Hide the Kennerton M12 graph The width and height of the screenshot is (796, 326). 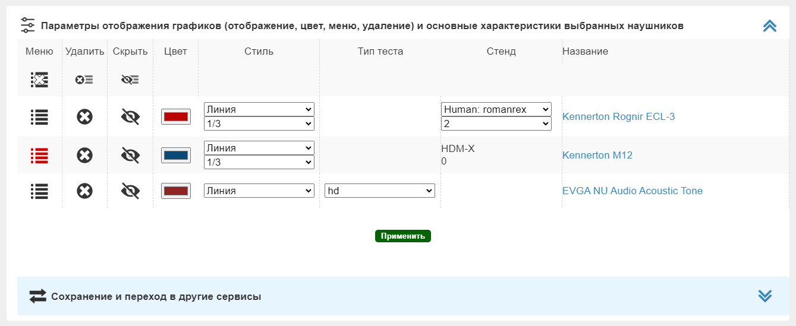click(x=130, y=156)
